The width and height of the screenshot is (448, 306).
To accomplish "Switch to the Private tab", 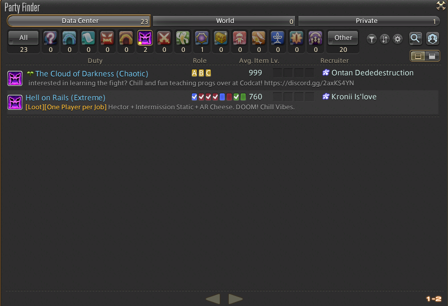I will [x=369, y=21].
